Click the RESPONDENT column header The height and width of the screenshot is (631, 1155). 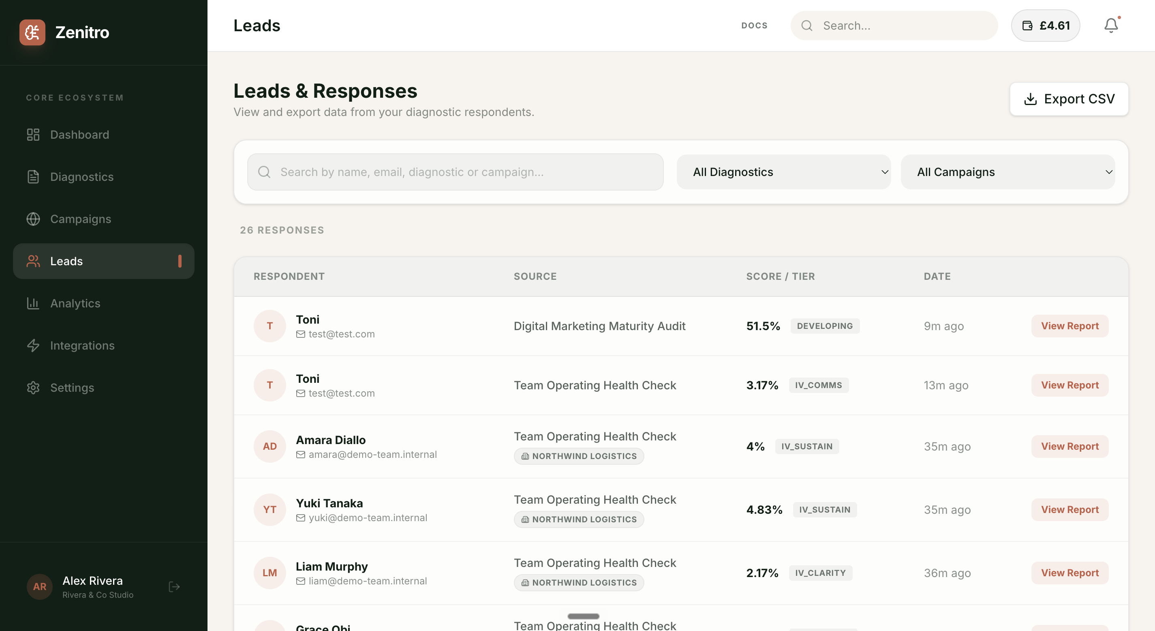coord(289,277)
